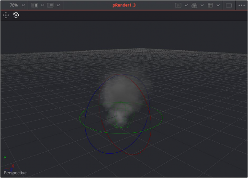
Task: Open the 76% zoom level dropdown
Action: (x=17, y=5)
